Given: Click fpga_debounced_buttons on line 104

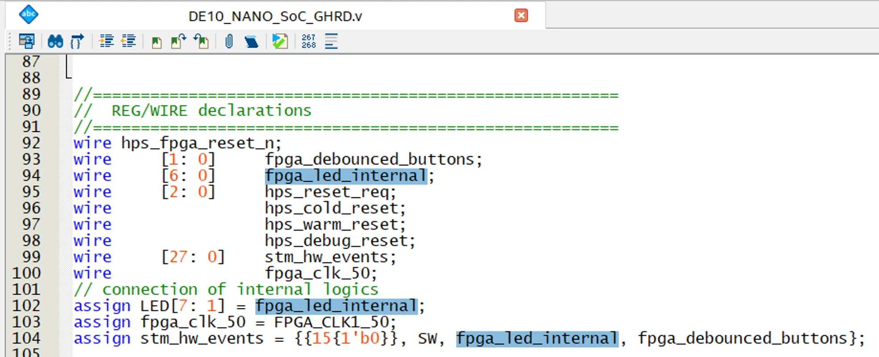Looking at the screenshot, I should (x=742, y=339).
